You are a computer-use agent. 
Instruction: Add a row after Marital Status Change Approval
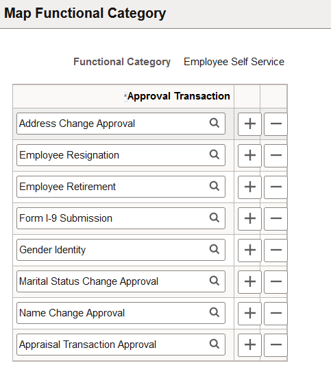click(249, 282)
